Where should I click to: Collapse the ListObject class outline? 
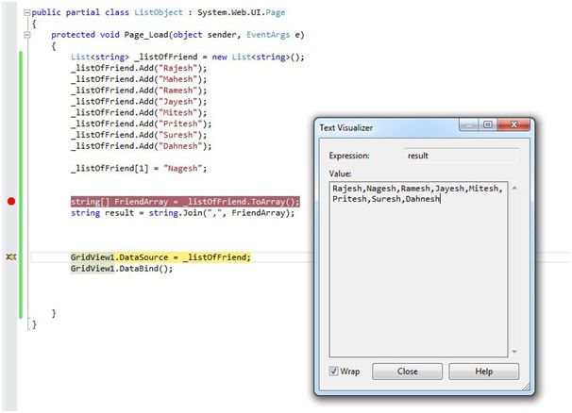[27, 12]
